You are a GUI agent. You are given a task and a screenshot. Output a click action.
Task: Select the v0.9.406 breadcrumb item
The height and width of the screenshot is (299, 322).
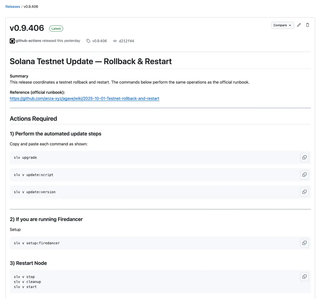click(x=31, y=7)
